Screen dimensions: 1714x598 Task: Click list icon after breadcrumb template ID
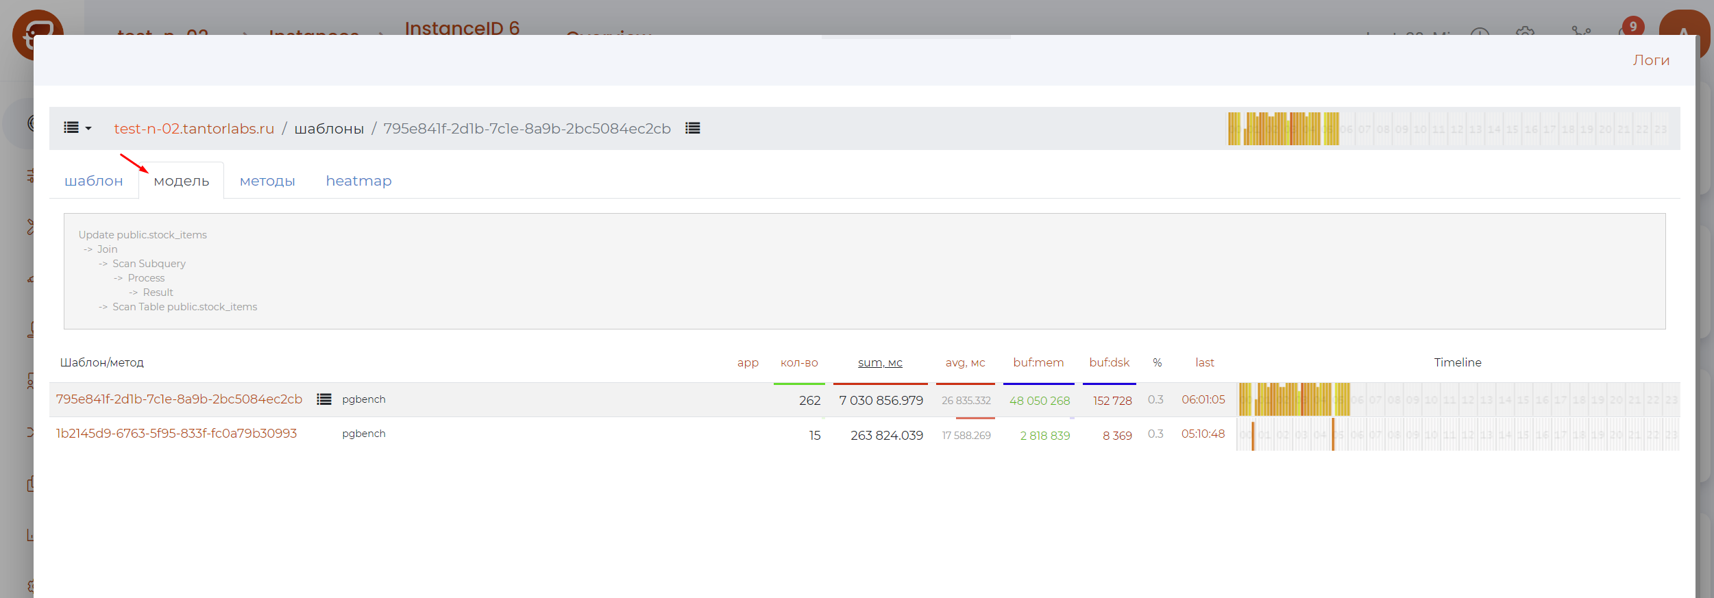(x=692, y=128)
